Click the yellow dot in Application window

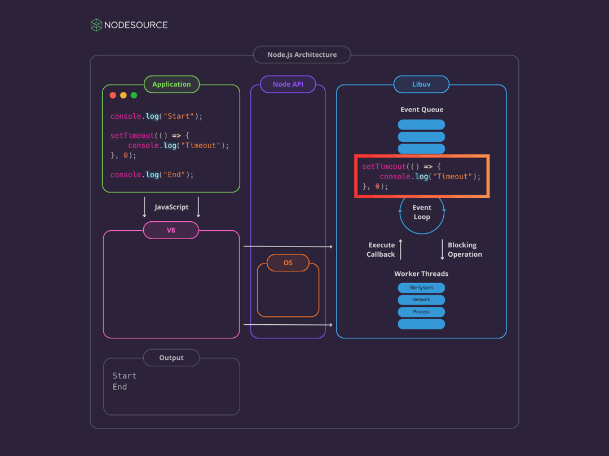[123, 95]
